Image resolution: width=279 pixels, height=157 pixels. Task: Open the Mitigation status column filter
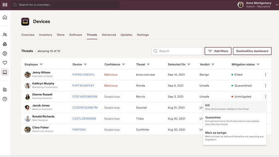(258, 65)
